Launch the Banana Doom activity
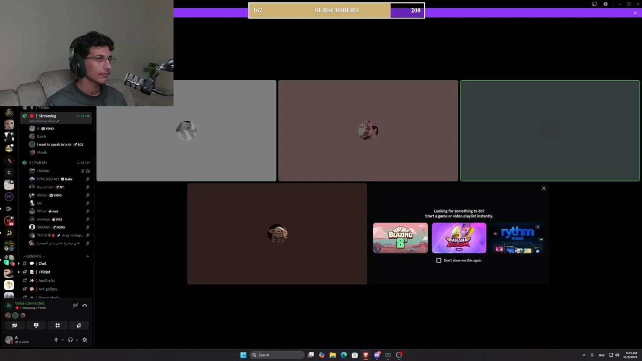The image size is (642, 361). click(459, 238)
